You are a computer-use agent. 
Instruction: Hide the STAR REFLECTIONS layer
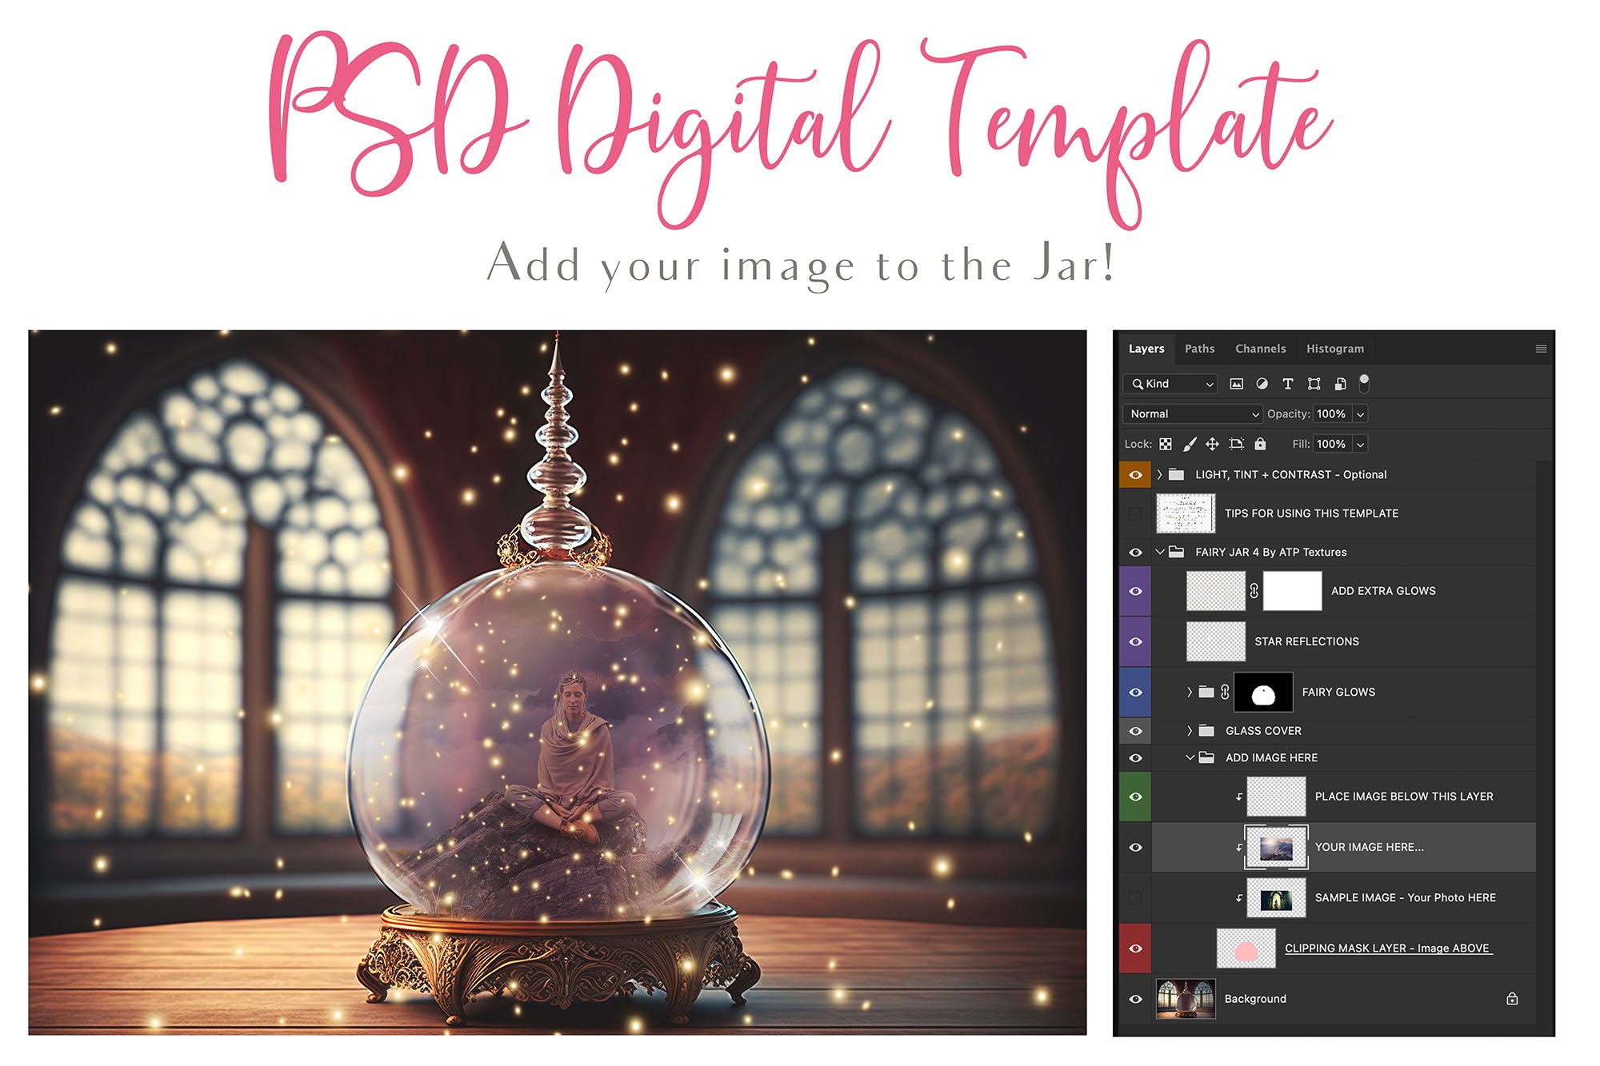click(x=1135, y=641)
